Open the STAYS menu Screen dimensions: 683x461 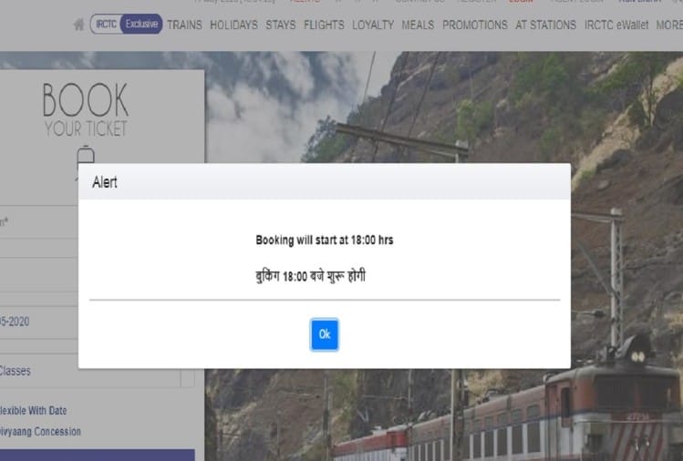pos(281,25)
